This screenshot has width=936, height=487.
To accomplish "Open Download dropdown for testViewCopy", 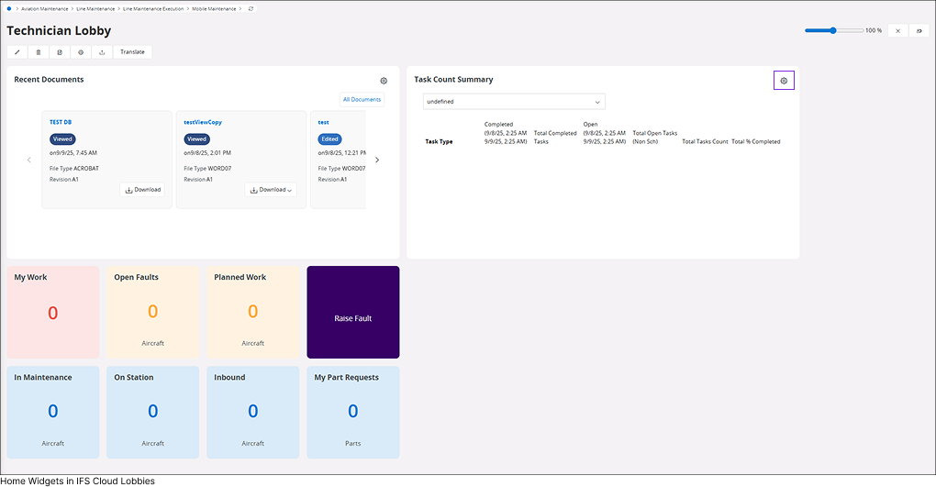I will 271,190.
